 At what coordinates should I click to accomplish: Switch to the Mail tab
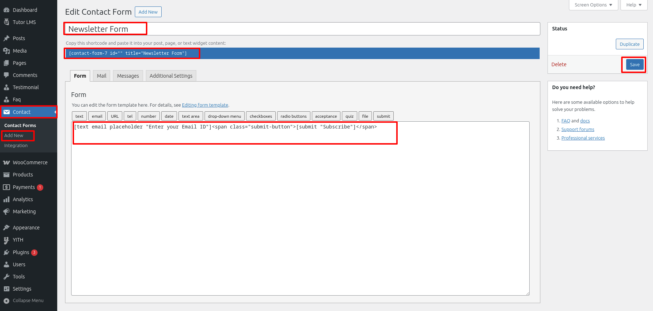pyautogui.click(x=102, y=76)
